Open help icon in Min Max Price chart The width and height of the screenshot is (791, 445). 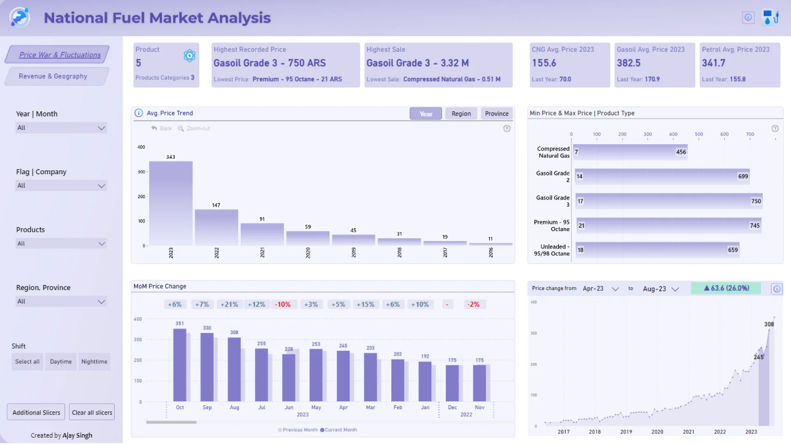point(775,129)
